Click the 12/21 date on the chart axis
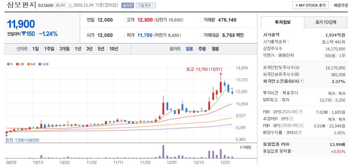This screenshot has width=348, height=165. point(225,162)
